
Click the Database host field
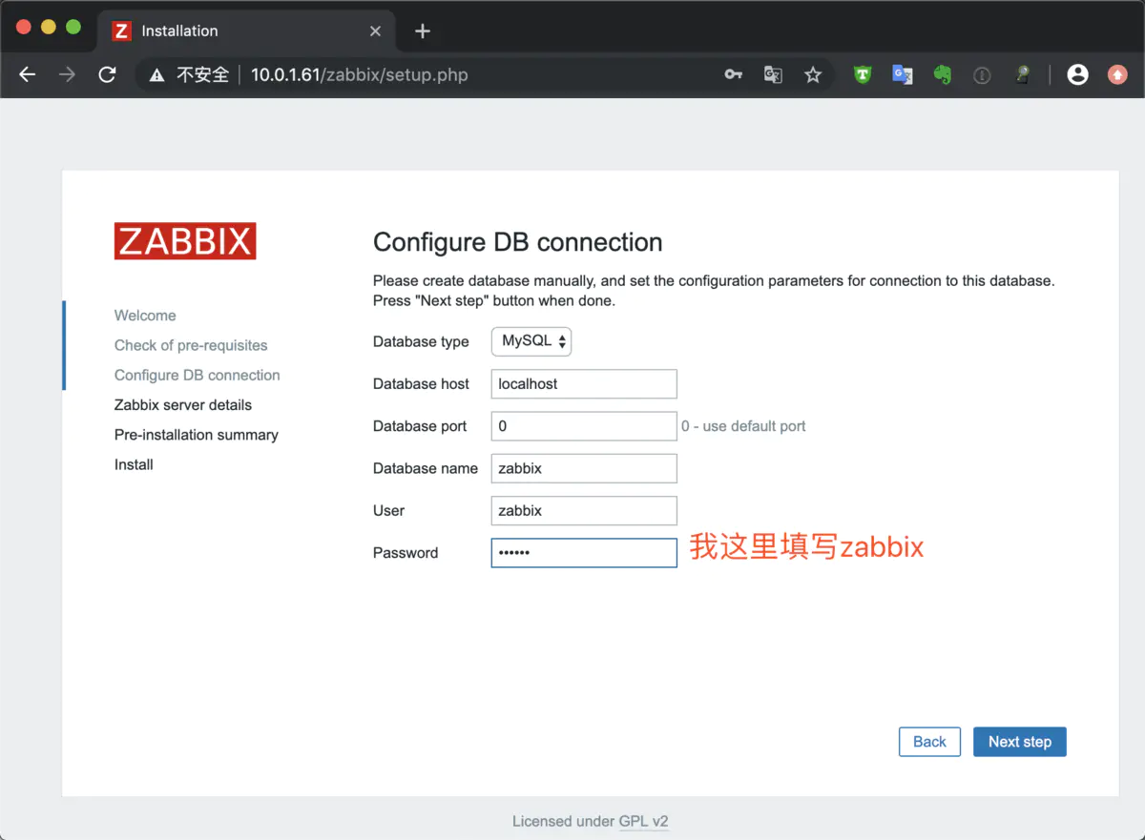tap(584, 383)
